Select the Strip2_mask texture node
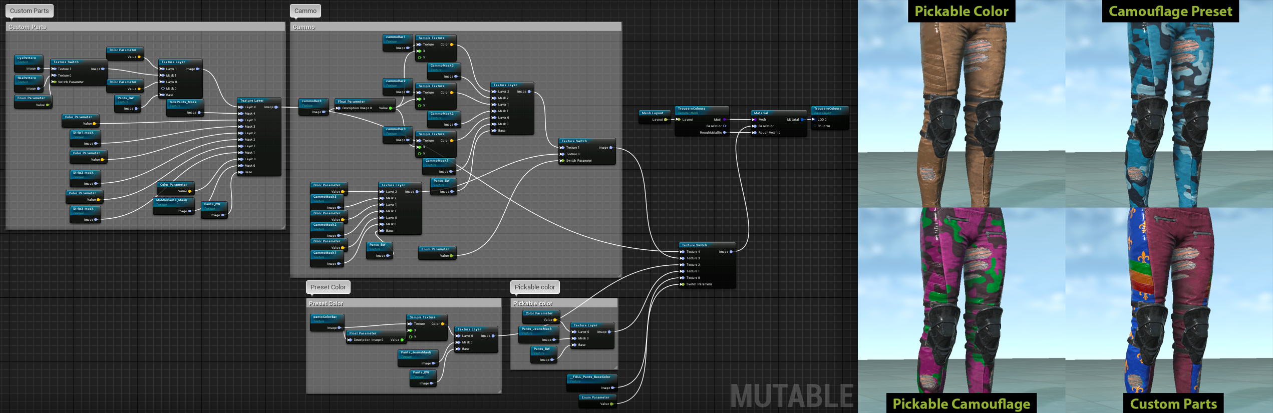The image size is (1273, 413). coord(86,178)
